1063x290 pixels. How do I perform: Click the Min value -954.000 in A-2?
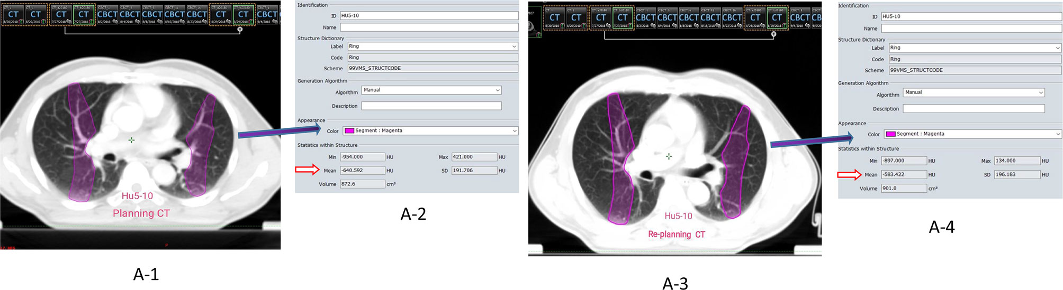coord(362,157)
